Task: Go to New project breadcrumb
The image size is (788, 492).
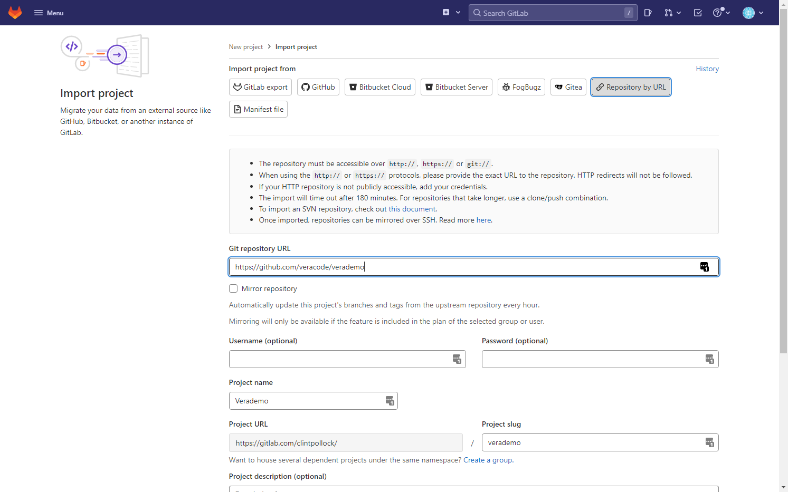Action: tap(245, 47)
